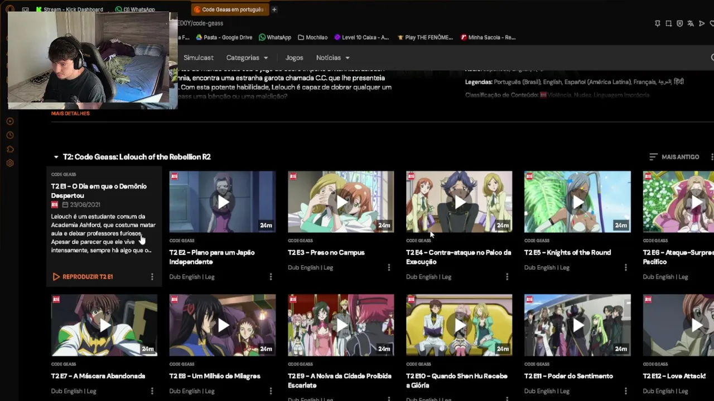Open the player icon in browser sidebar
This screenshot has width=714, height=401.
tap(10, 121)
